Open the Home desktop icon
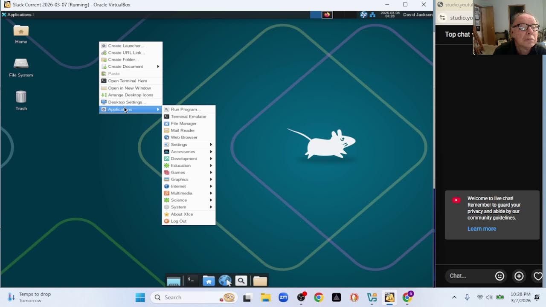 (x=21, y=34)
